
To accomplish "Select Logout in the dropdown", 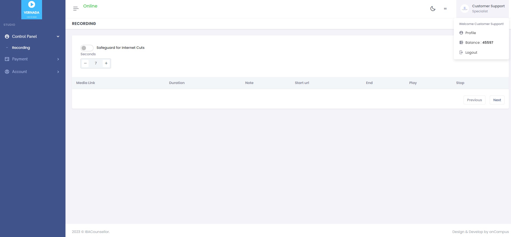I will pos(471,52).
